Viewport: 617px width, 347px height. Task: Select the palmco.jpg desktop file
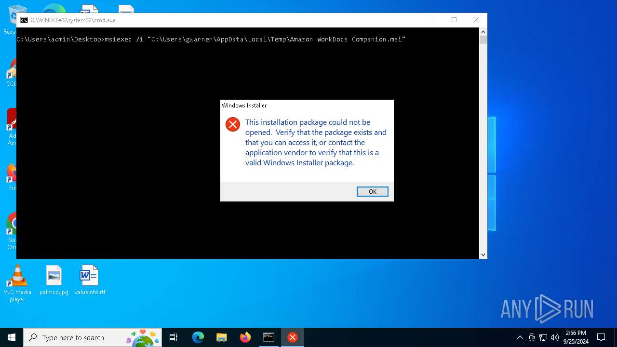click(54, 280)
